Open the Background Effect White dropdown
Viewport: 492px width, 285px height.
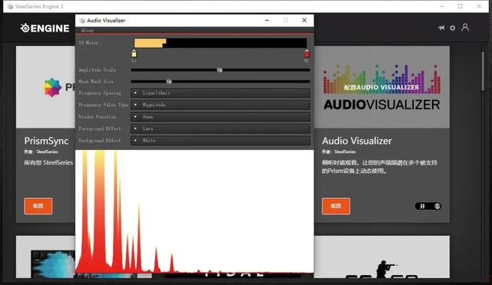pyautogui.click(x=221, y=141)
